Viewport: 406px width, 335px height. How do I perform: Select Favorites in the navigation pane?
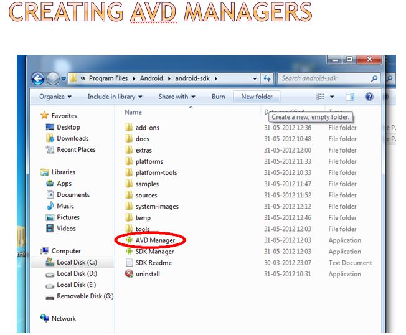(x=64, y=116)
